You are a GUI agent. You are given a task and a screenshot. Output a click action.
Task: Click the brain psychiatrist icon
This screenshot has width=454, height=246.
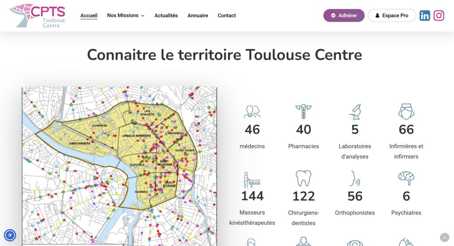406,178
